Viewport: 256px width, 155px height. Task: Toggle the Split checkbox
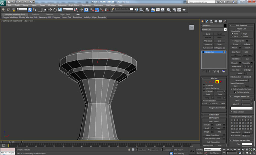coord(243,52)
